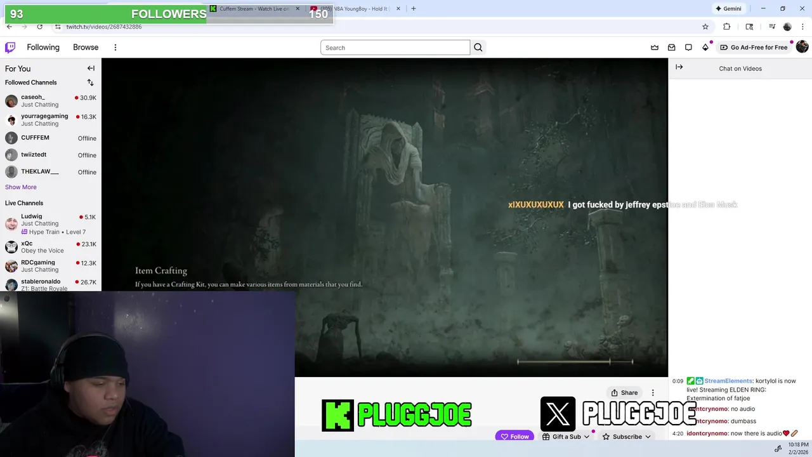Open RDCgaming live channel
This screenshot has width=812, height=457.
tap(51, 266)
